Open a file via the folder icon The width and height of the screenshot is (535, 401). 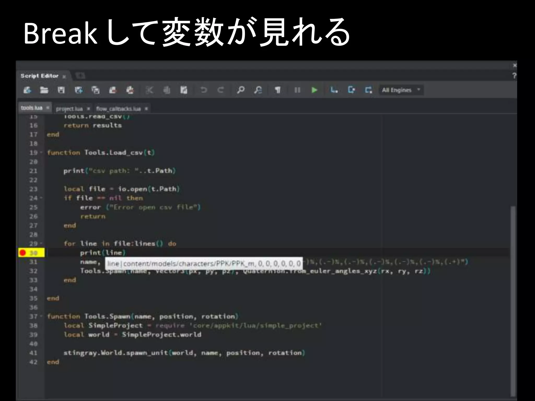pyautogui.click(x=44, y=90)
